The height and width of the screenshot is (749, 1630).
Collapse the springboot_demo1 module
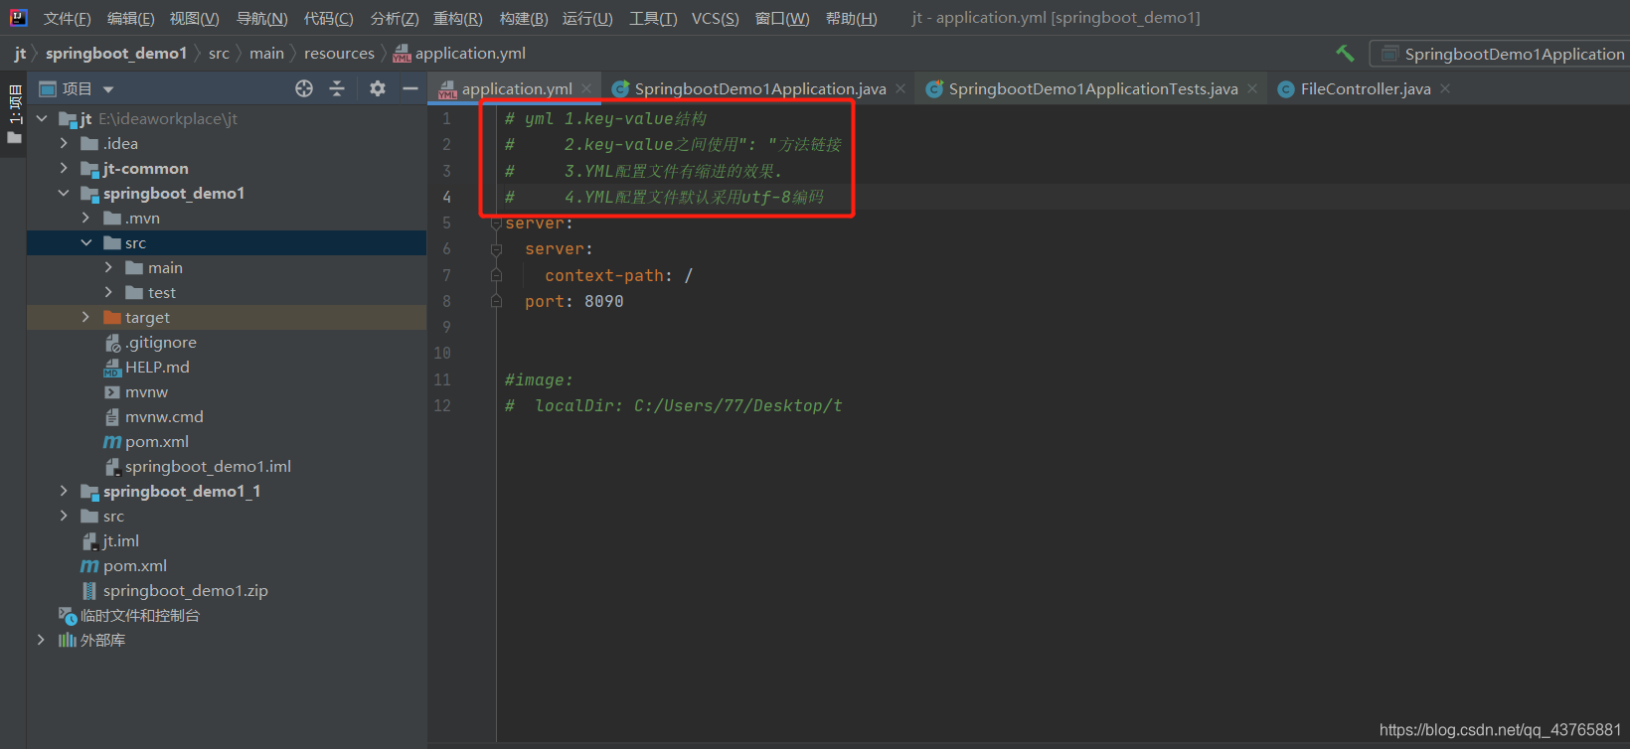(64, 194)
